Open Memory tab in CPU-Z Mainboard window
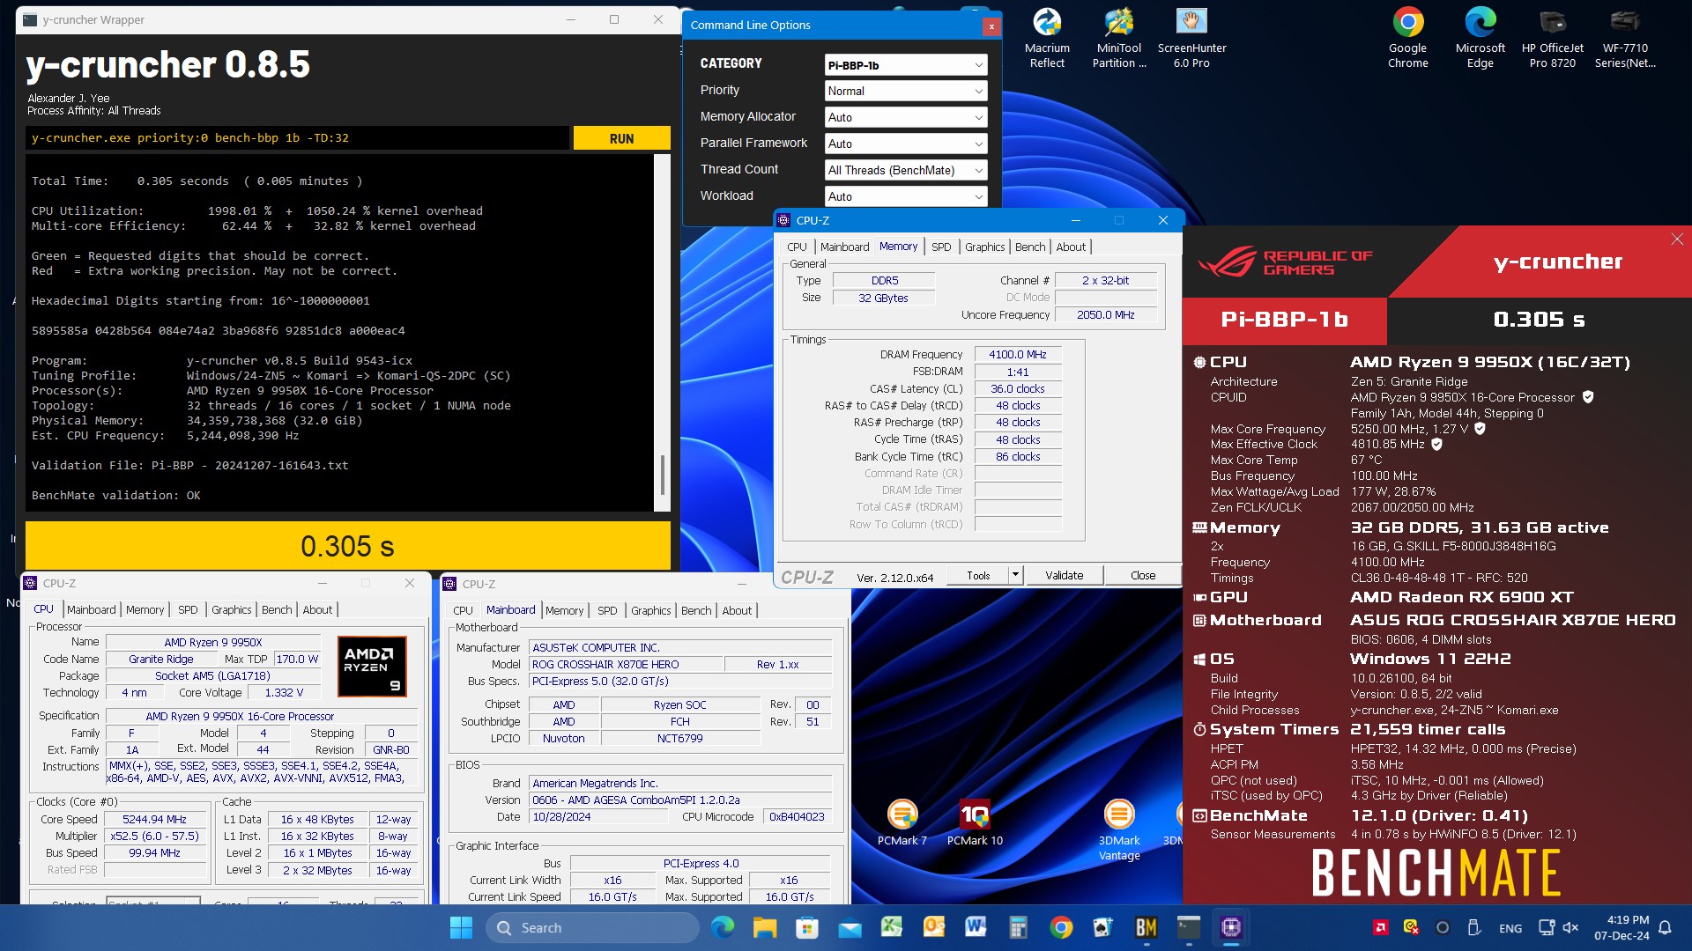The height and width of the screenshot is (951, 1692). click(564, 610)
